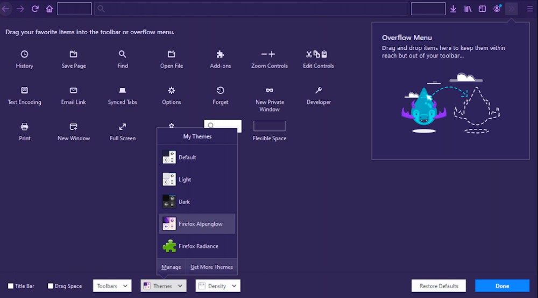Open the Density dropdown
The image size is (538, 298).
point(218,286)
